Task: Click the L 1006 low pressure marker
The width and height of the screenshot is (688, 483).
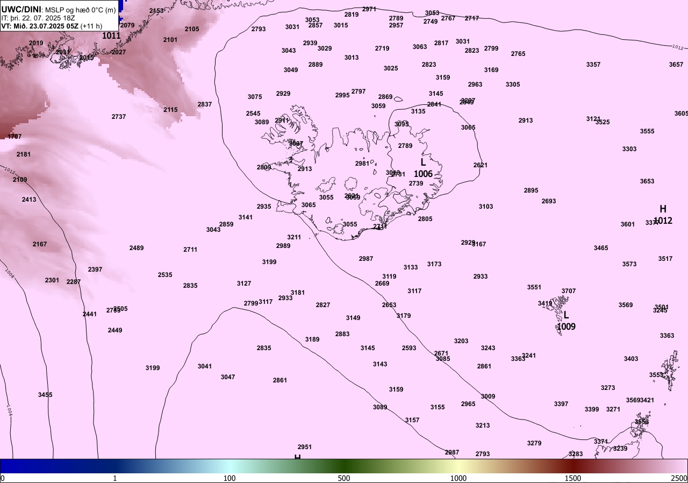Action: coord(423,168)
